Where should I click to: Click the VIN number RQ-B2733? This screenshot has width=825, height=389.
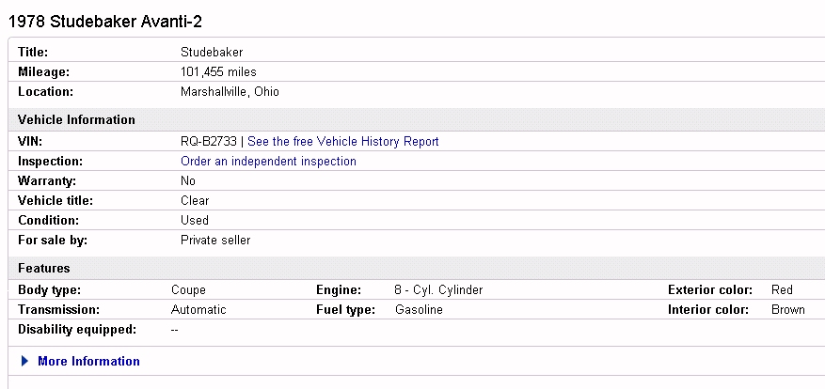pyautogui.click(x=209, y=142)
